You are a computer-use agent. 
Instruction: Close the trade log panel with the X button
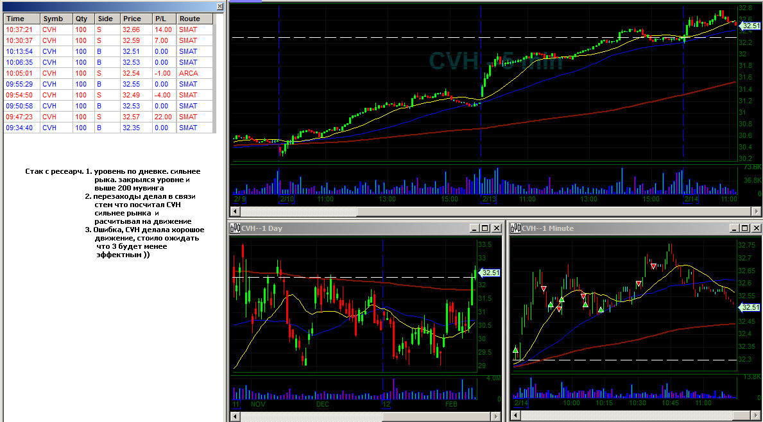click(220, 6)
